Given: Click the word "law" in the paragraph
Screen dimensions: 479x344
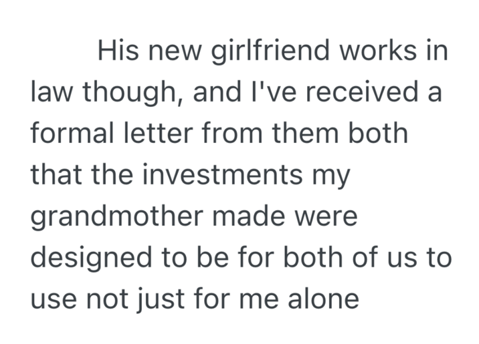Looking at the screenshot, I should click(x=52, y=92).
